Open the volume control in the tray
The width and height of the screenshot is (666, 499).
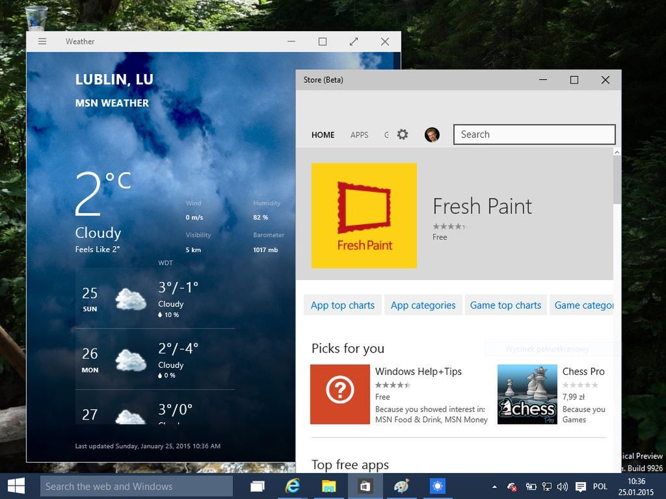pos(563,487)
